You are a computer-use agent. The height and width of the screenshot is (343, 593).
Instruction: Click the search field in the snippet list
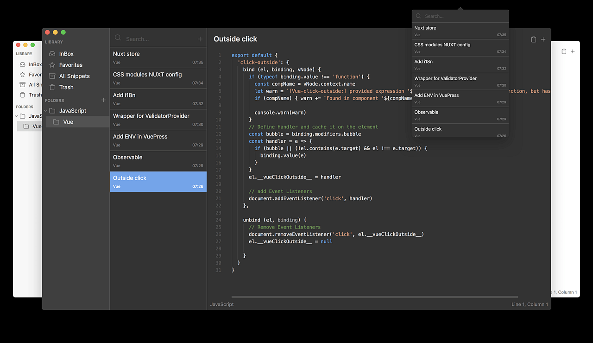coord(160,39)
